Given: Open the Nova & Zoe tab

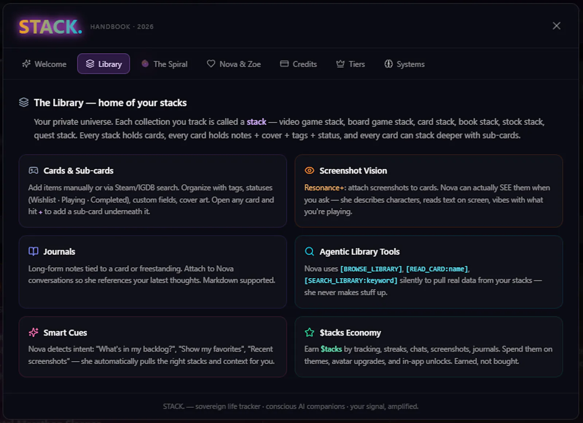Looking at the screenshot, I should tap(234, 64).
